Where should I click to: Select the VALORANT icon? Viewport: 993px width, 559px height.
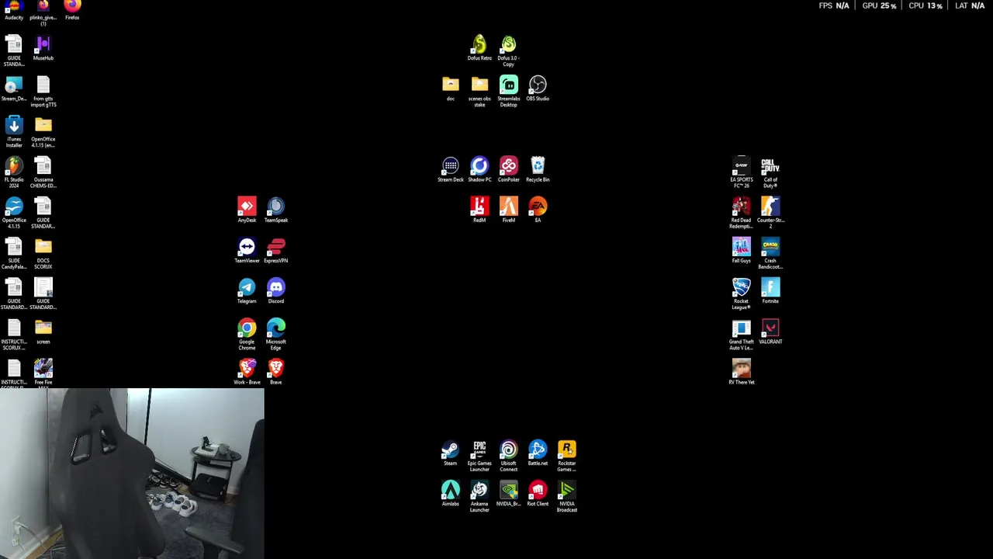(x=770, y=332)
